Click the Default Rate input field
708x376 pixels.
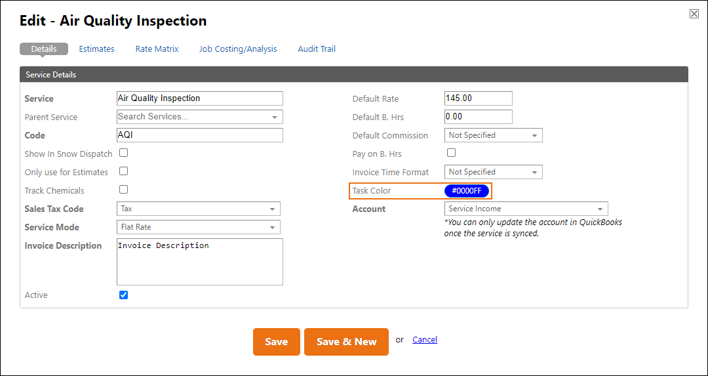point(478,98)
